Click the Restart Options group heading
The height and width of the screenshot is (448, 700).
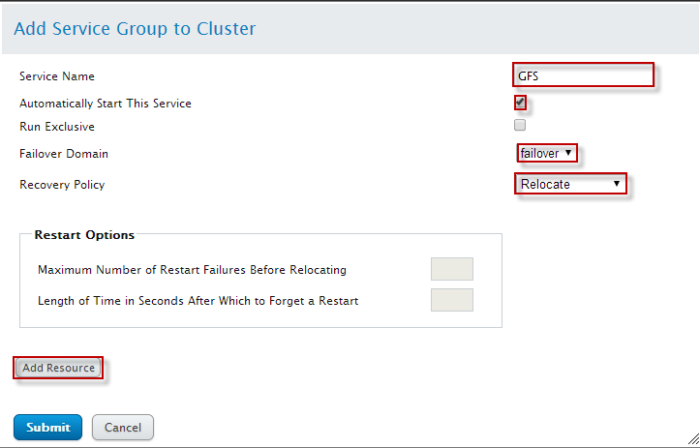(84, 234)
